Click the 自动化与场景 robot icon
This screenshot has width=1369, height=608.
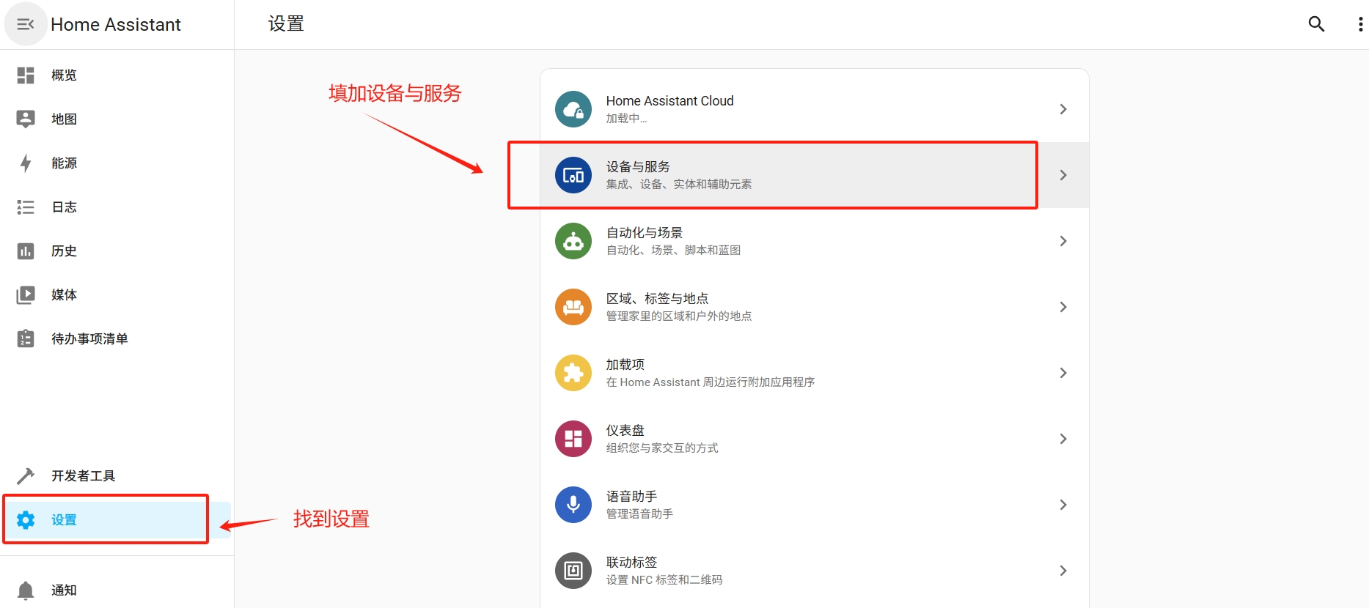[573, 241]
